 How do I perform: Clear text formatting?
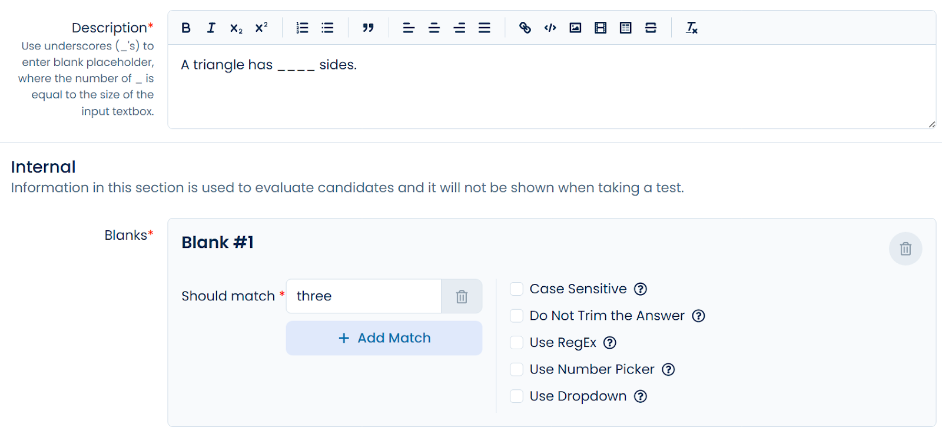[x=692, y=28]
